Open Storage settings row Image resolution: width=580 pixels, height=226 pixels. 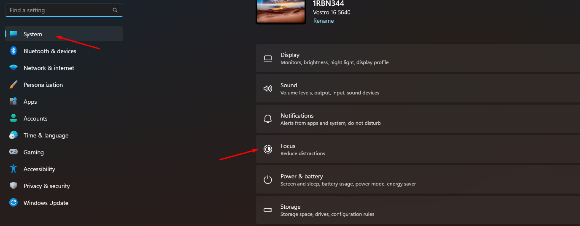[x=418, y=210]
